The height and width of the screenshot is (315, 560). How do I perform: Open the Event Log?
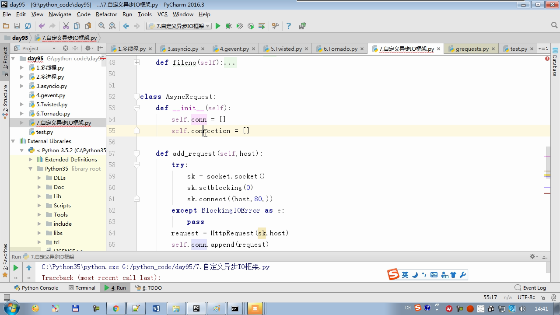pos(530,288)
